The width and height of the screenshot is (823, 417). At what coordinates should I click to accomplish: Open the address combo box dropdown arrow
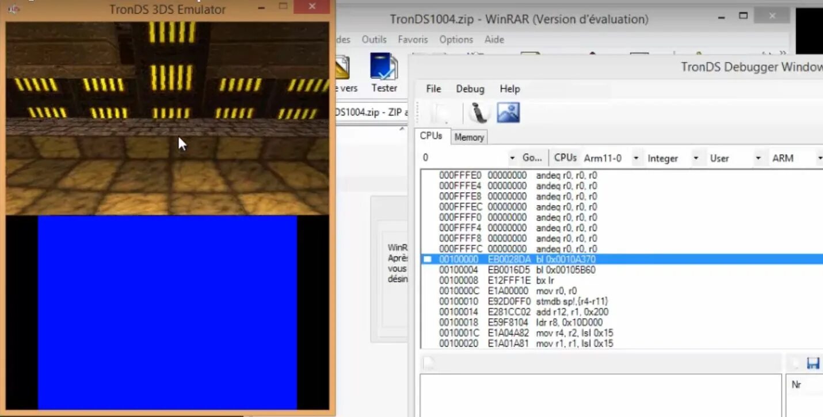tap(512, 158)
